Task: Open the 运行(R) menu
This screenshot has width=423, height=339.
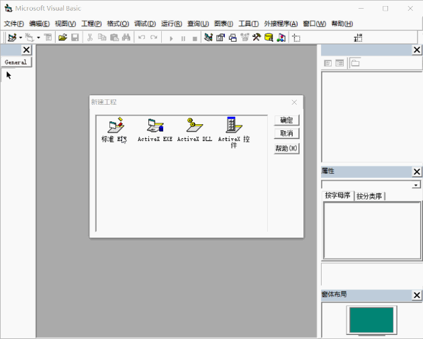Action: click(x=172, y=23)
